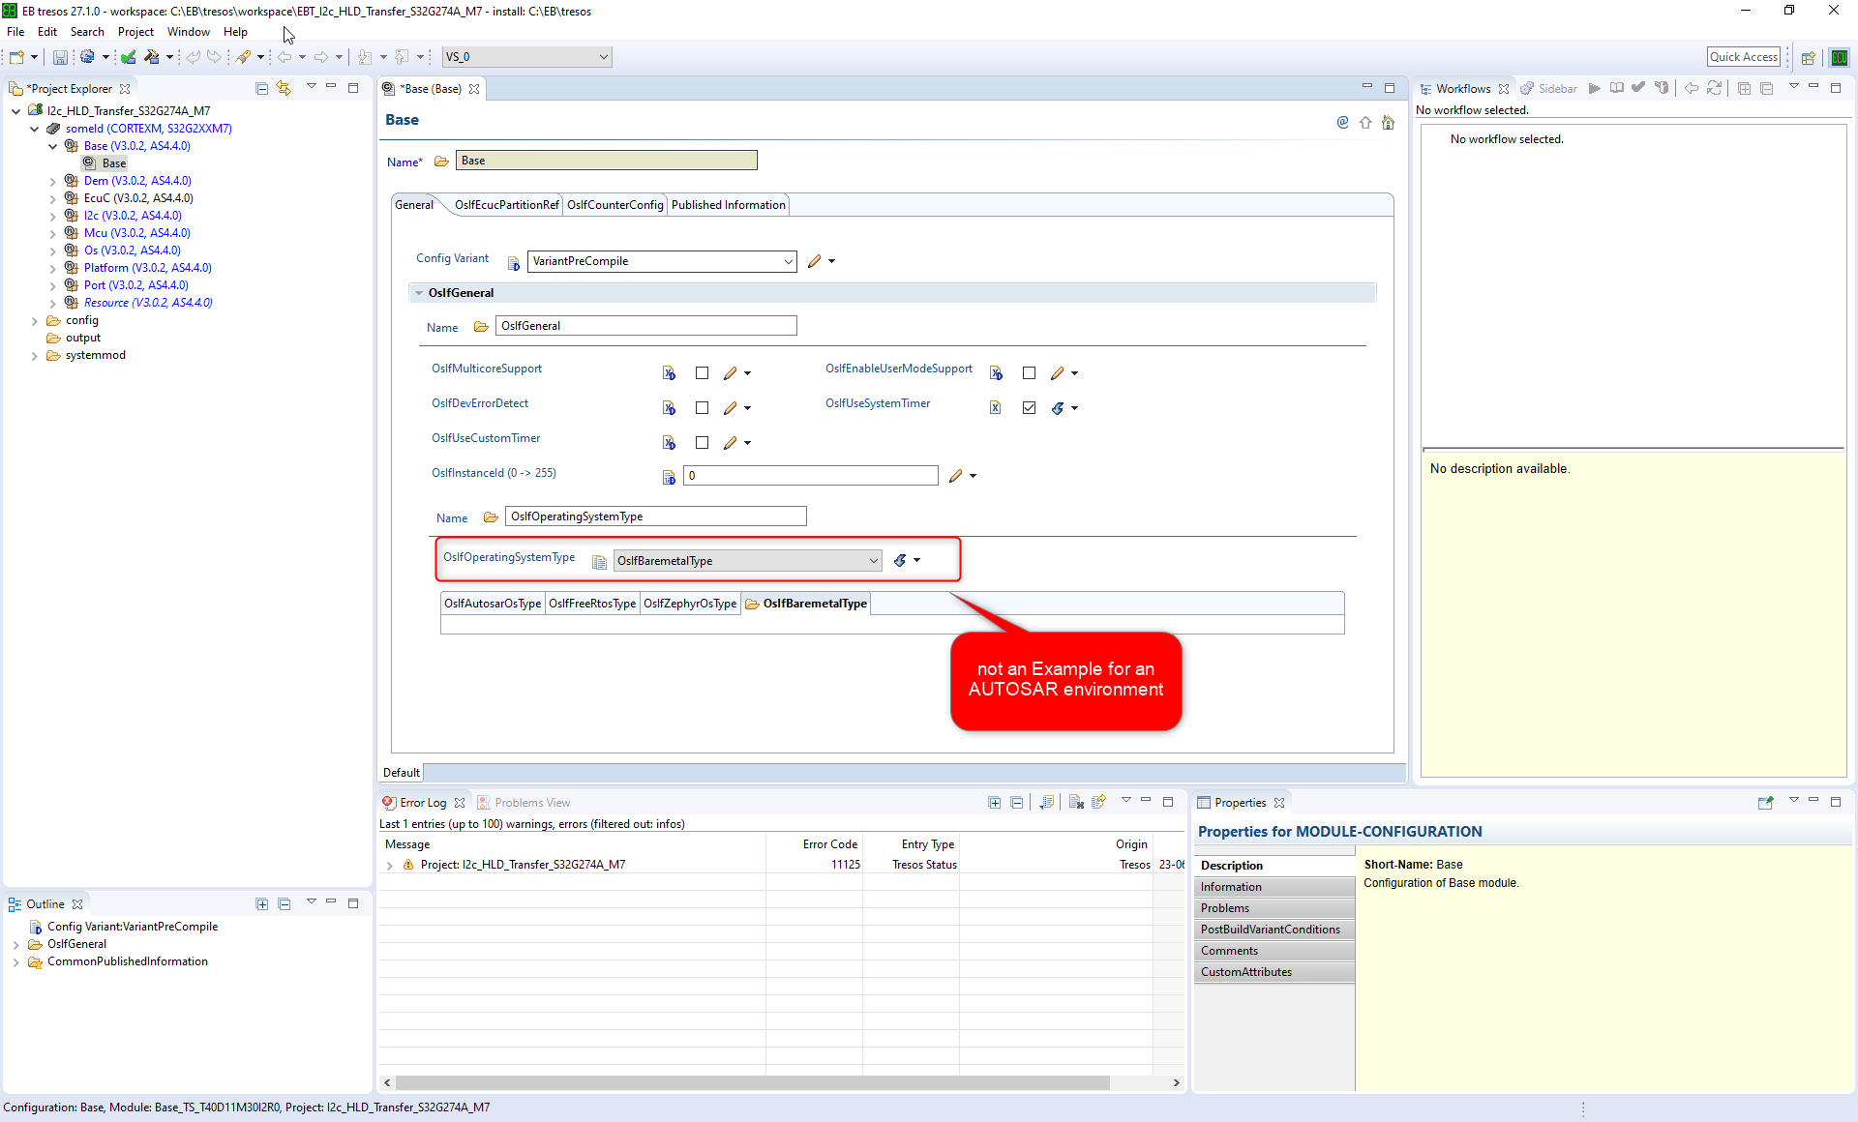Uncheck the OslfUseSystemTimer checkbox

[x=1029, y=407]
